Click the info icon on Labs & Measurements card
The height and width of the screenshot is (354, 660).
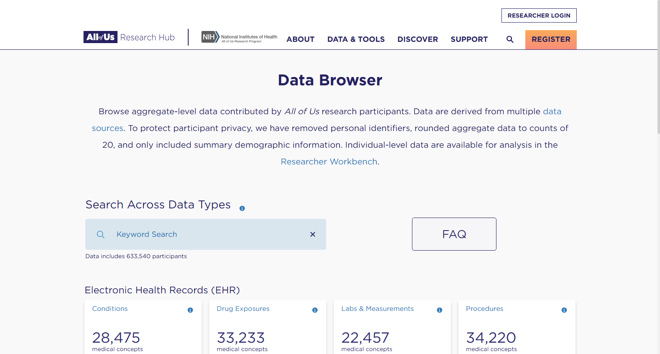[x=440, y=310]
